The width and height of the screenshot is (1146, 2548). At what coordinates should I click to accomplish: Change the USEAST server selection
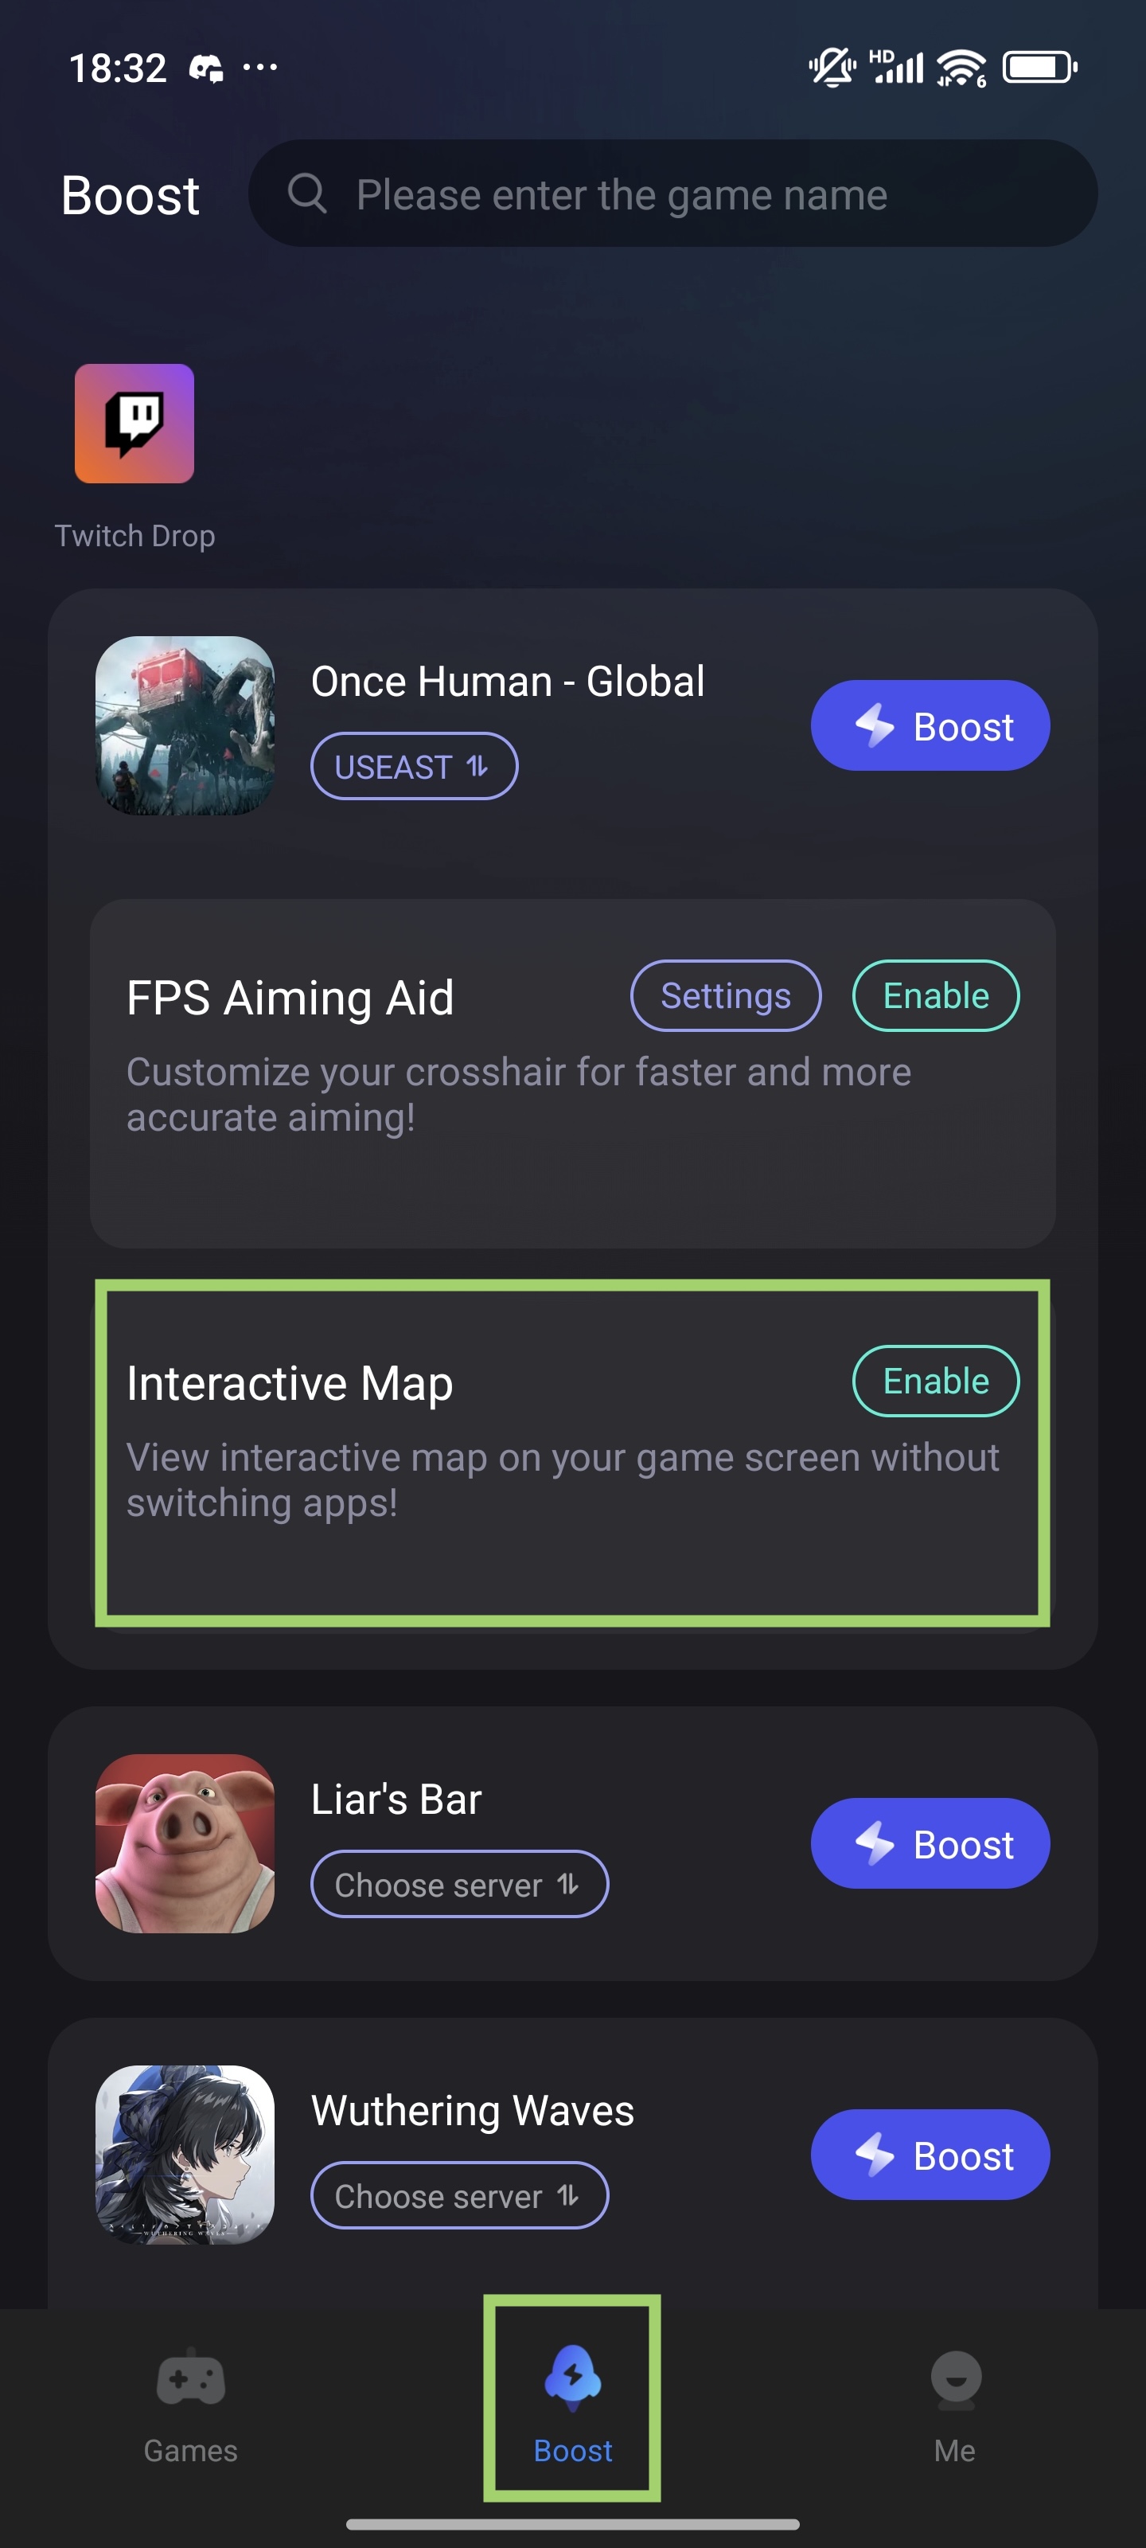415,767
